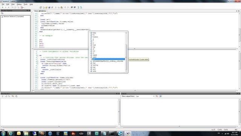Select 'function' in the autocomplete list
The width and height of the screenshot is (241, 136).
(x=95, y=37)
